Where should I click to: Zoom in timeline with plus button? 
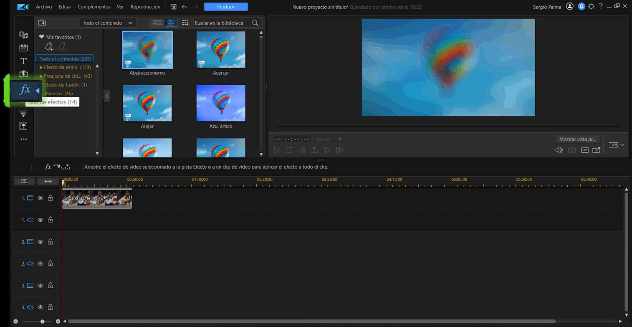tap(58, 321)
